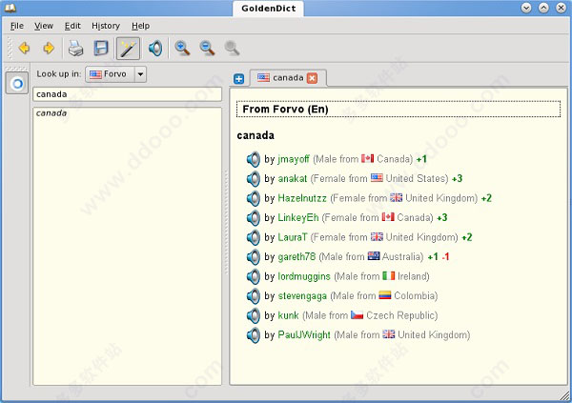Go forward with the right arrow icon

(49, 49)
